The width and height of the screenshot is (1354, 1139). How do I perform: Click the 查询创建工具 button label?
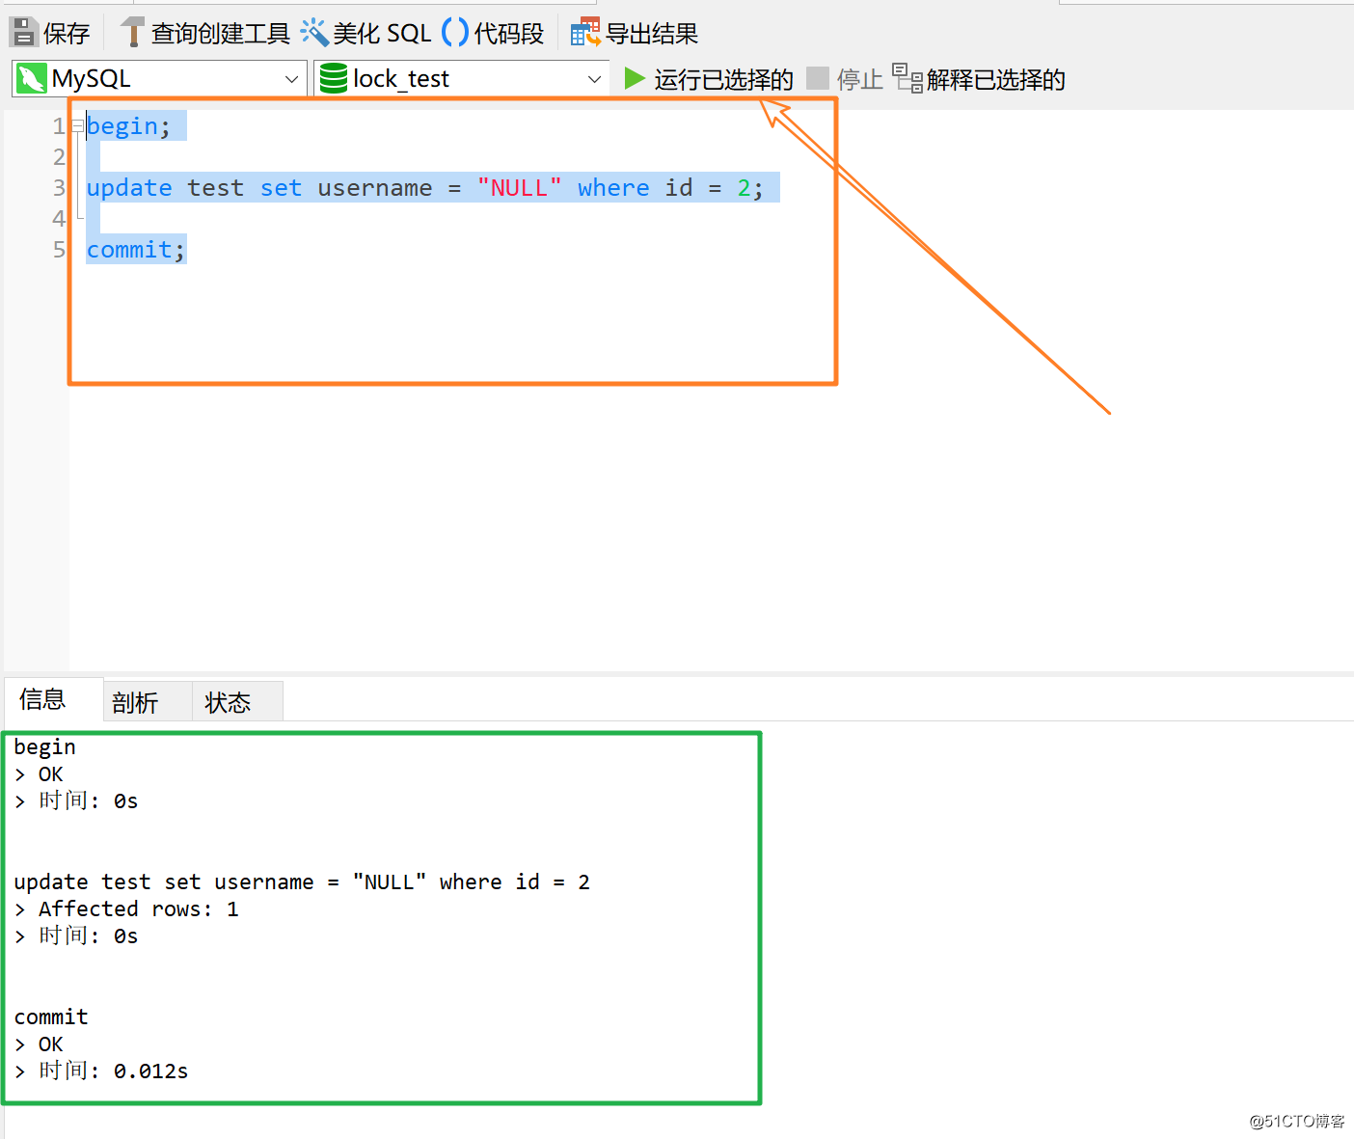coord(221,34)
